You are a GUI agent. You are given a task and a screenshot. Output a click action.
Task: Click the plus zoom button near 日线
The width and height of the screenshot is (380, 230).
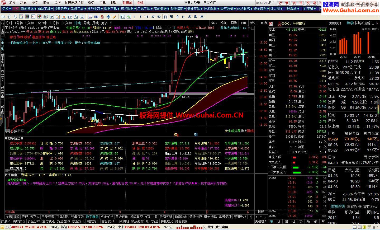coord(256,217)
